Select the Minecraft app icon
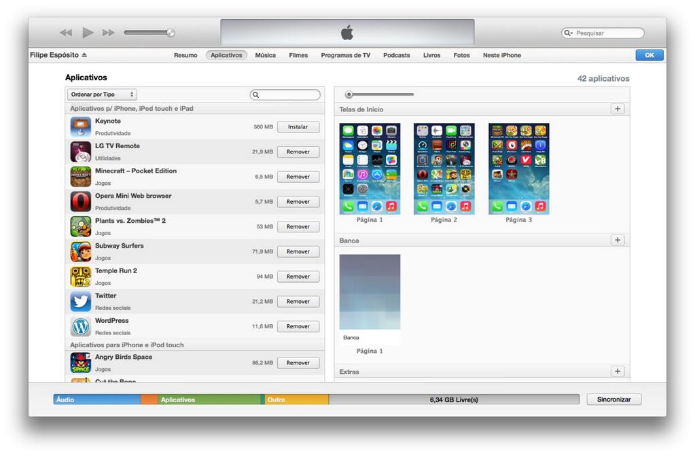 click(x=81, y=177)
